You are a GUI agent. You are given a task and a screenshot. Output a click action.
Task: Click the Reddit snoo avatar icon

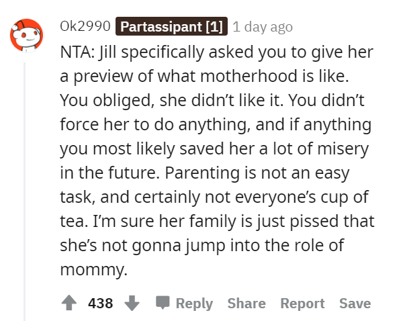[26, 36]
